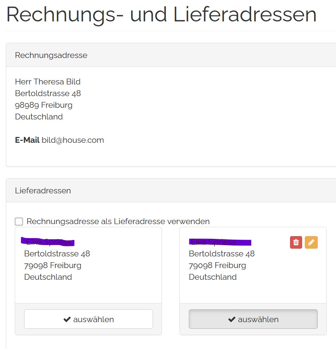The image size is (336, 349).
Task: Click checkmark icon in right auswählen button
Action: (x=232, y=319)
